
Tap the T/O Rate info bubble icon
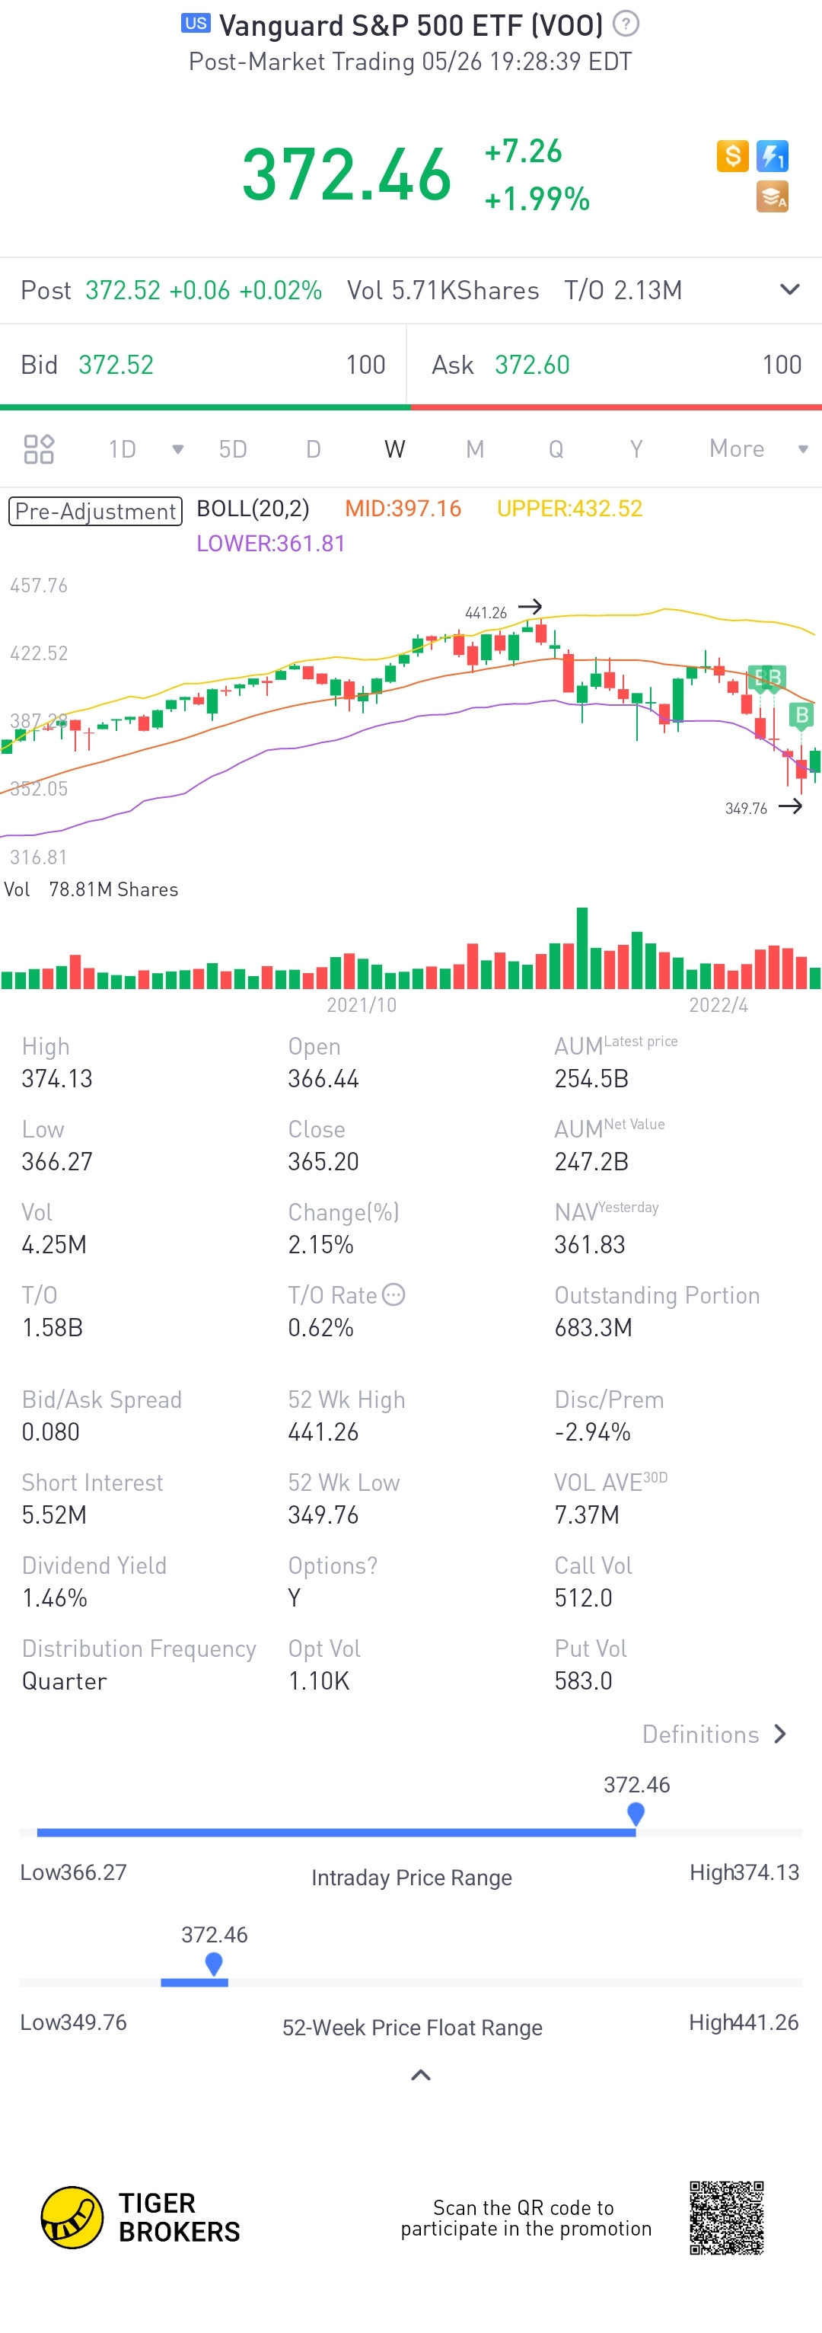393,1295
